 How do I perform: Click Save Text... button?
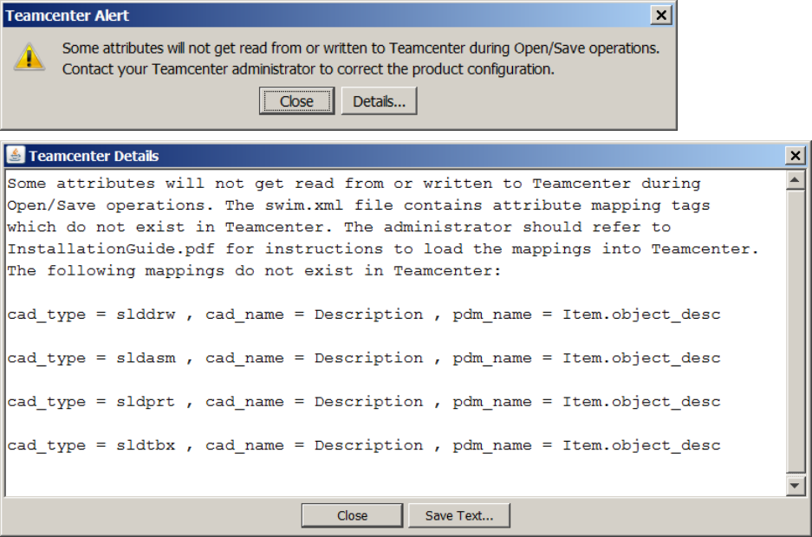[x=459, y=515]
